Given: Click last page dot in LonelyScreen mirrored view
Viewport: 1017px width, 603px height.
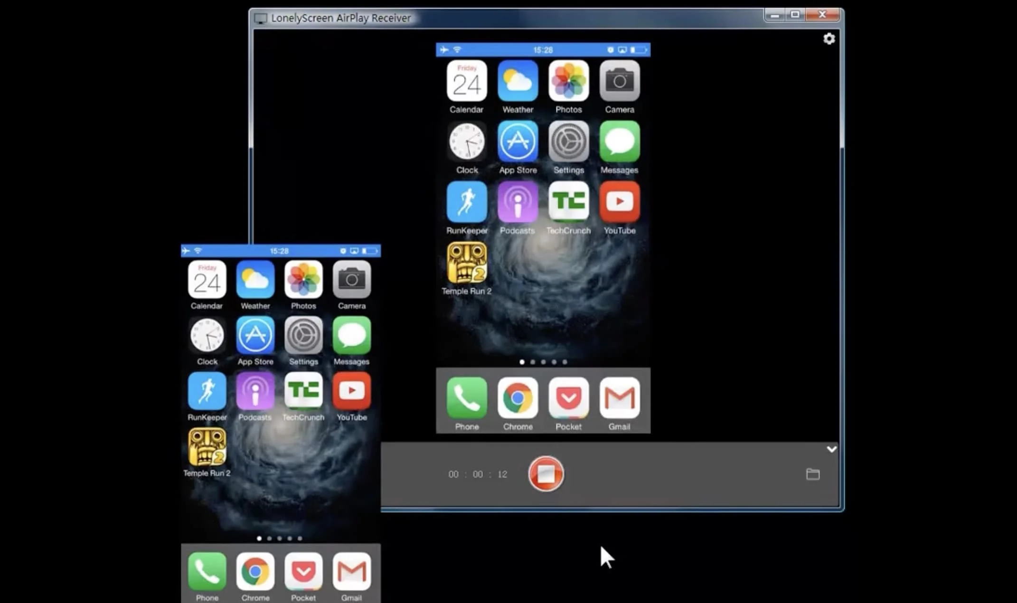Looking at the screenshot, I should (565, 362).
